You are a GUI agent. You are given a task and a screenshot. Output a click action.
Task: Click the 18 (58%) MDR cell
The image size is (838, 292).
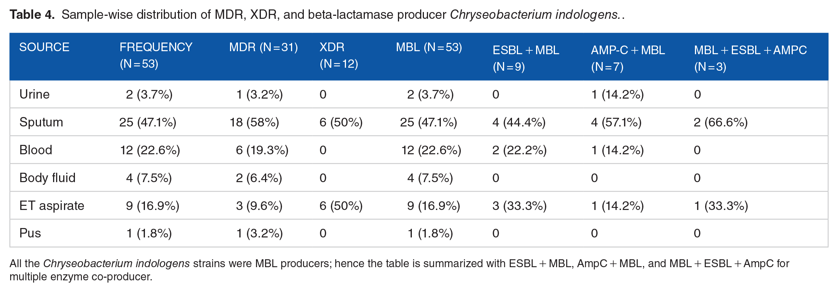[x=254, y=122]
